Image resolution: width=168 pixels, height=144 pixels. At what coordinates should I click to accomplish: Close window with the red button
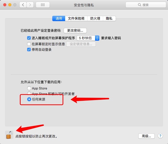click(5, 5)
